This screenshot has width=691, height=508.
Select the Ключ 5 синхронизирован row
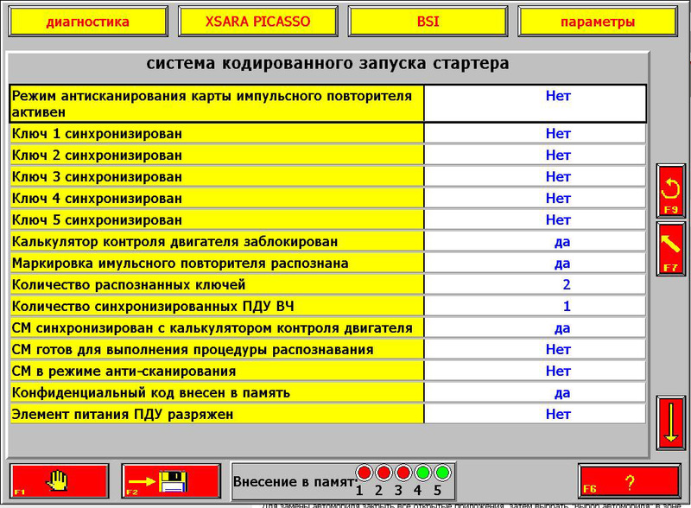coord(328,219)
